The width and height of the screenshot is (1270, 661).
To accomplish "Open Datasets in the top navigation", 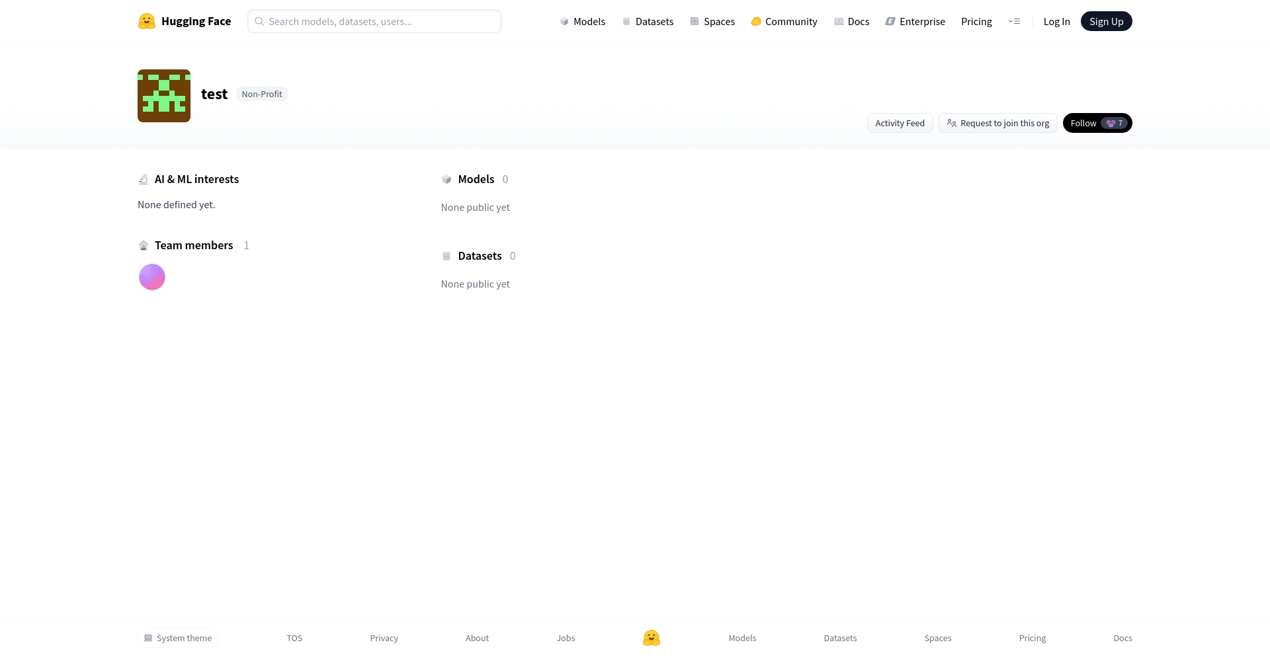I will point(648,21).
